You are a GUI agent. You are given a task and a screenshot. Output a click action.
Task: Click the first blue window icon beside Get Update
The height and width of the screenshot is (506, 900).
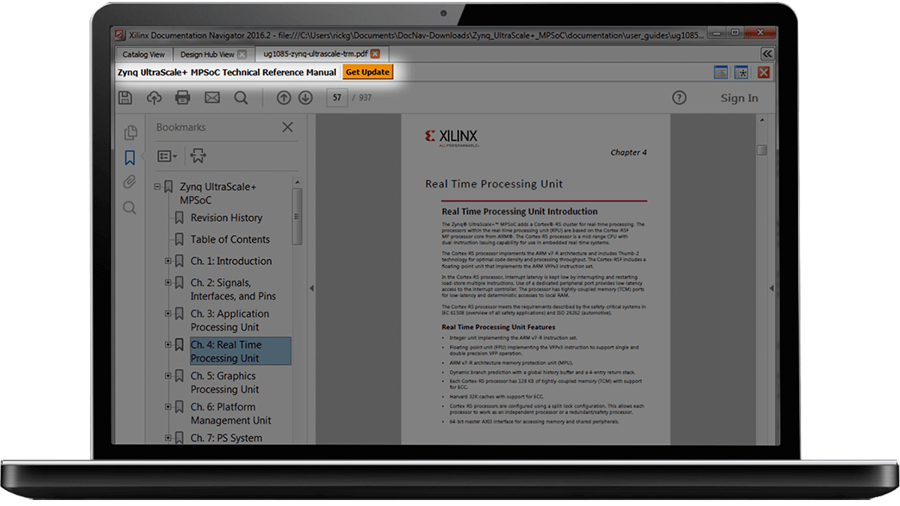(720, 73)
